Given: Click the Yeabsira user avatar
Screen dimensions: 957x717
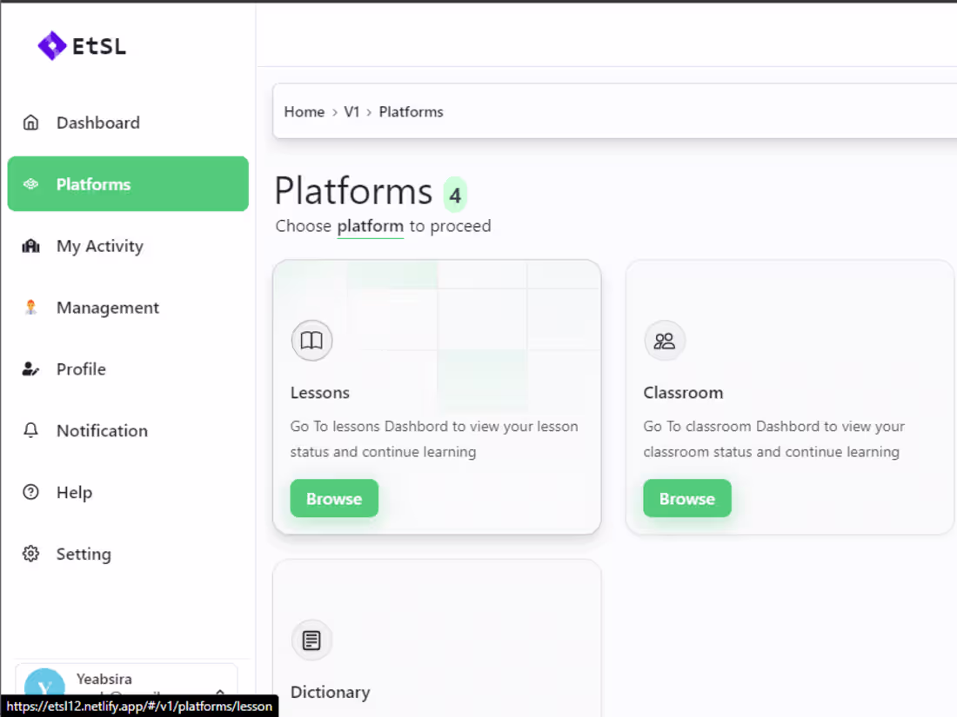Looking at the screenshot, I should tap(44, 687).
